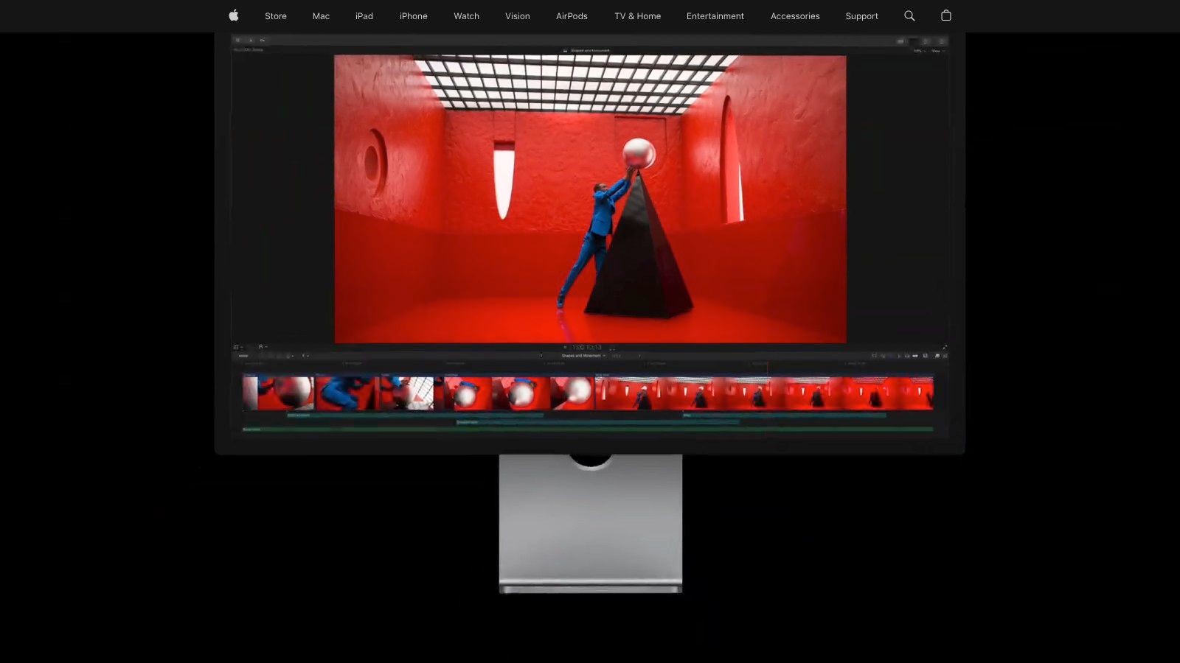
Task: Open the search magnifying glass
Action: [909, 15]
